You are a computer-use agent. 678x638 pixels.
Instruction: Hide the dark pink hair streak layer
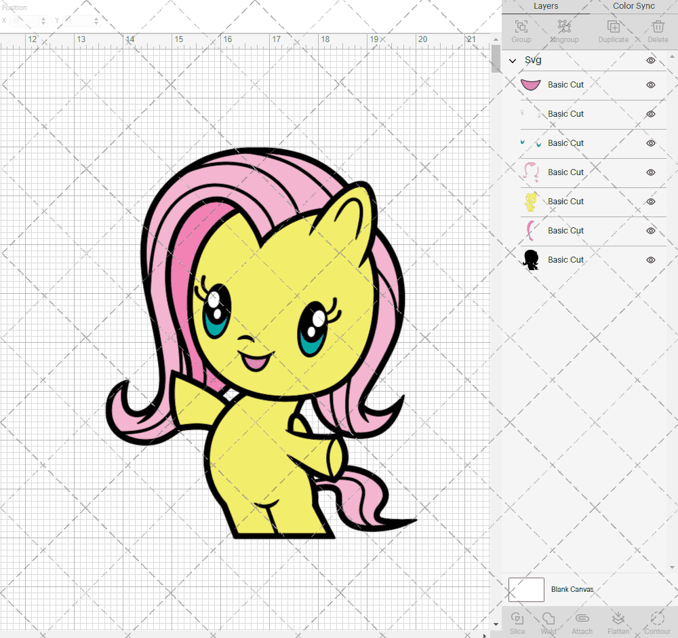(x=651, y=231)
